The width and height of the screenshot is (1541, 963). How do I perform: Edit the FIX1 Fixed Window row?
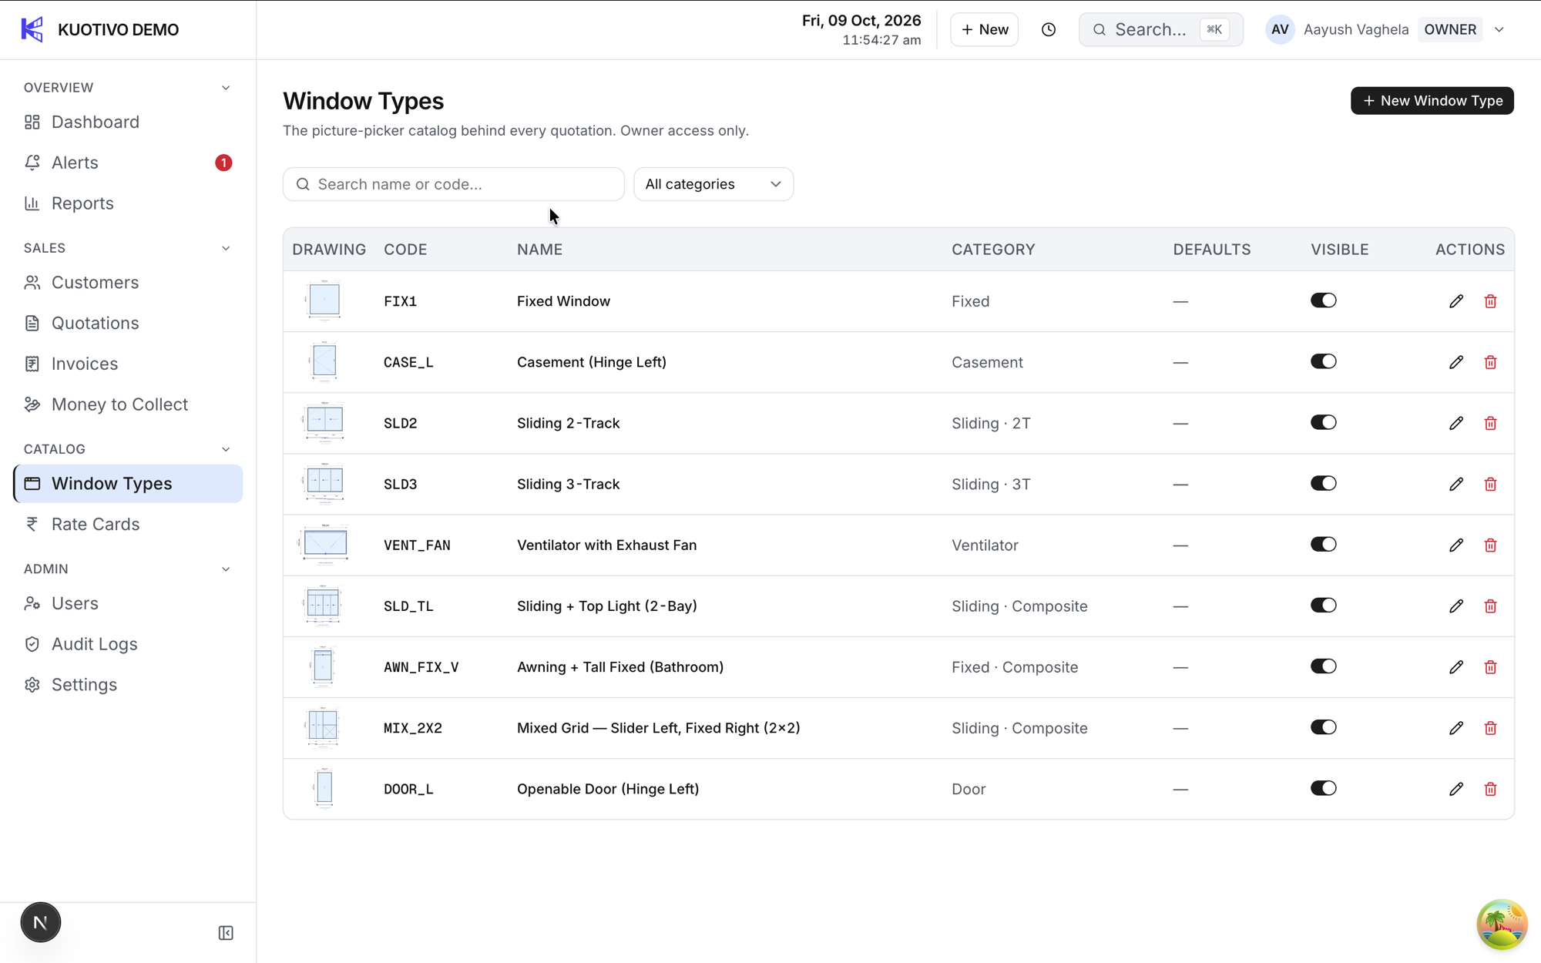click(1455, 301)
